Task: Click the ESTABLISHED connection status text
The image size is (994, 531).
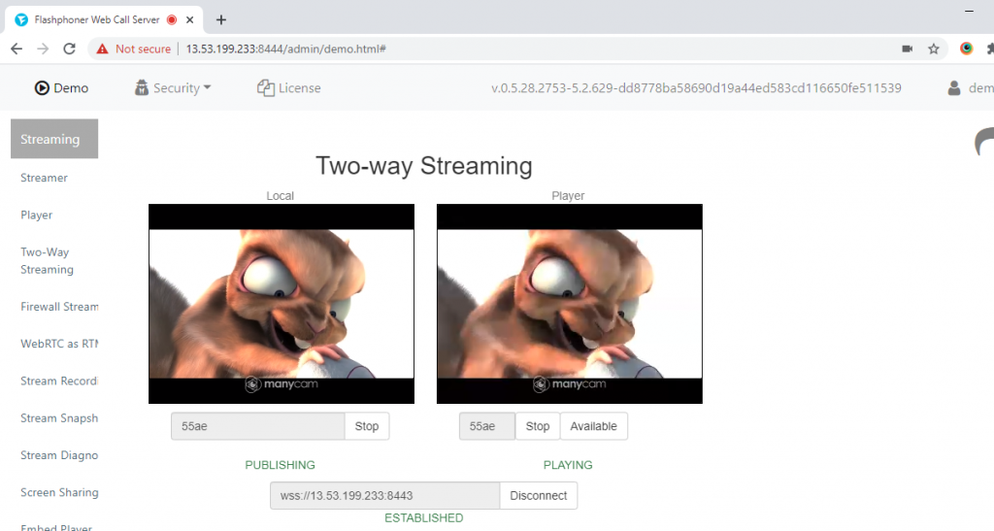Action: coord(424,518)
